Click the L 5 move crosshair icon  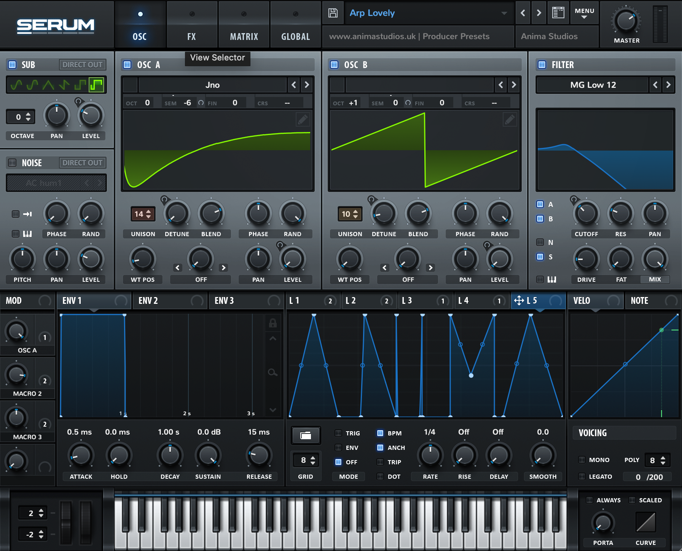coord(519,300)
